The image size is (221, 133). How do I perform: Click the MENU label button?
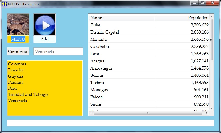[x=18, y=39]
